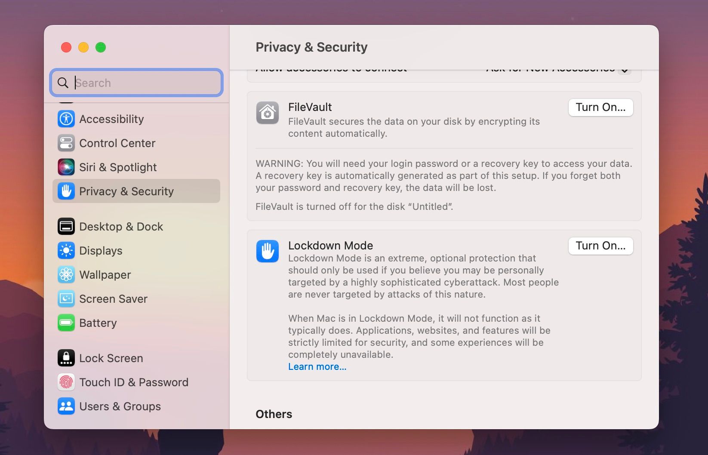The image size is (708, 455).
Task: Click the magnifying glass search icon
Action: 63,83
